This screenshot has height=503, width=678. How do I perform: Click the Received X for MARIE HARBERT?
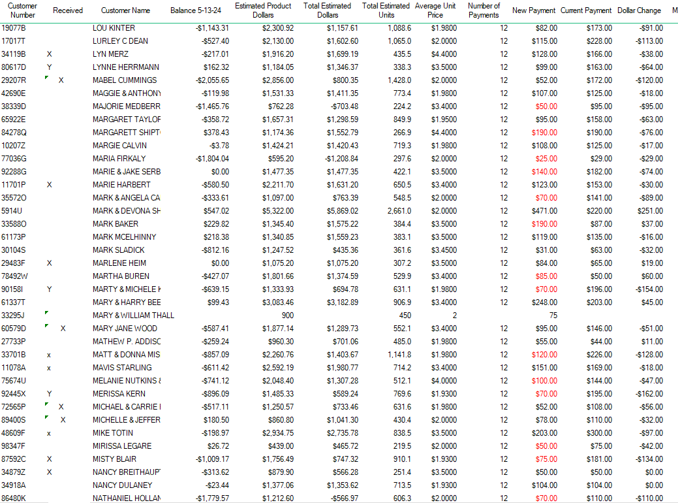[x=50, y=185]
